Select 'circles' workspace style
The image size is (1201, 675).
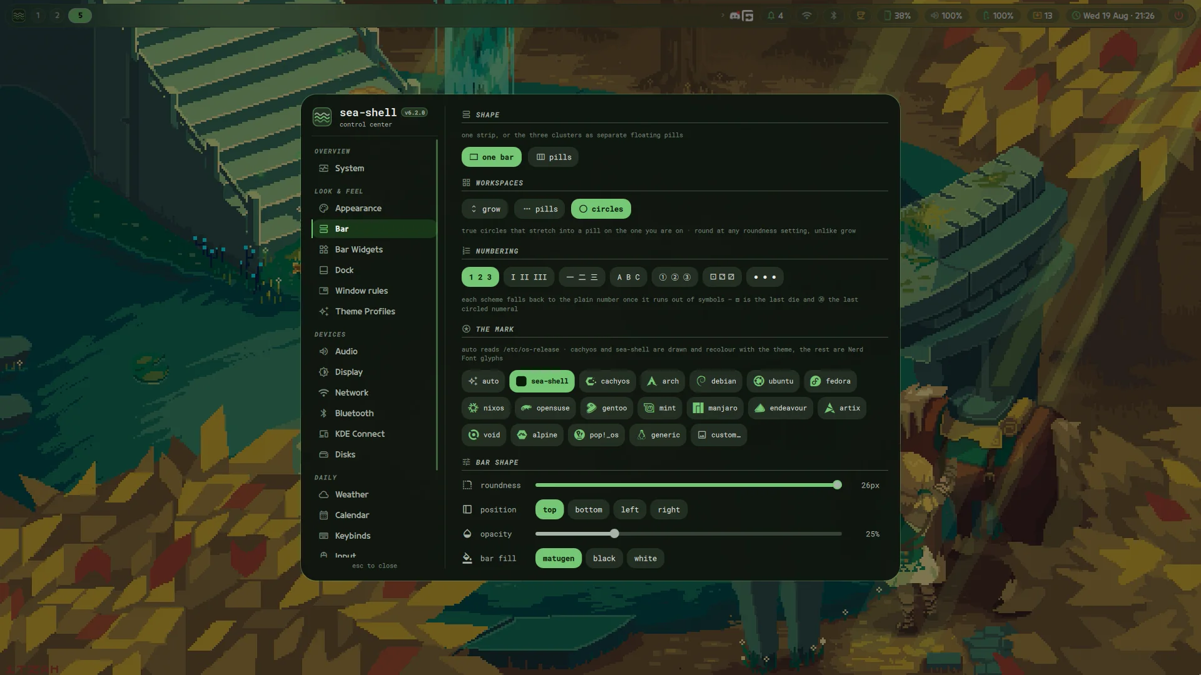(x=600, y=209)
